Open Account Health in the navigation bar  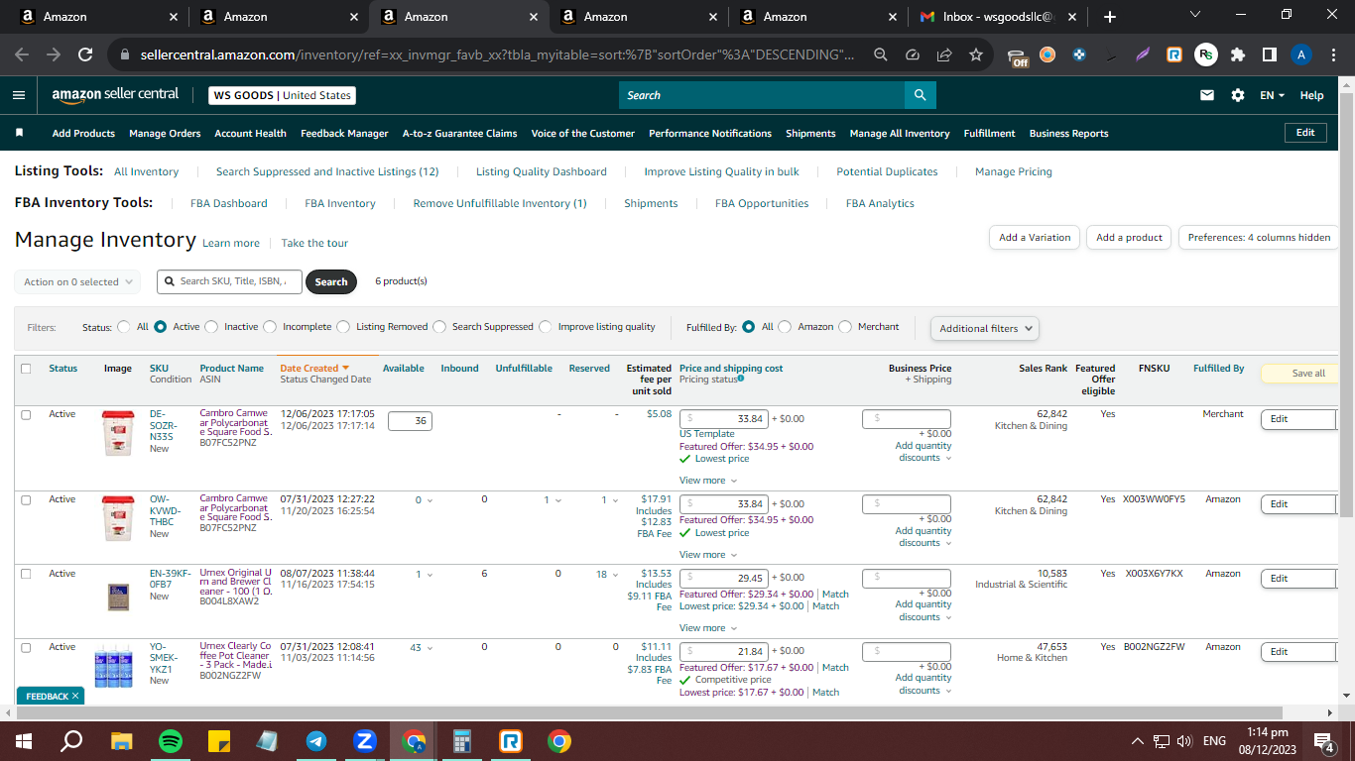(250, 133)
